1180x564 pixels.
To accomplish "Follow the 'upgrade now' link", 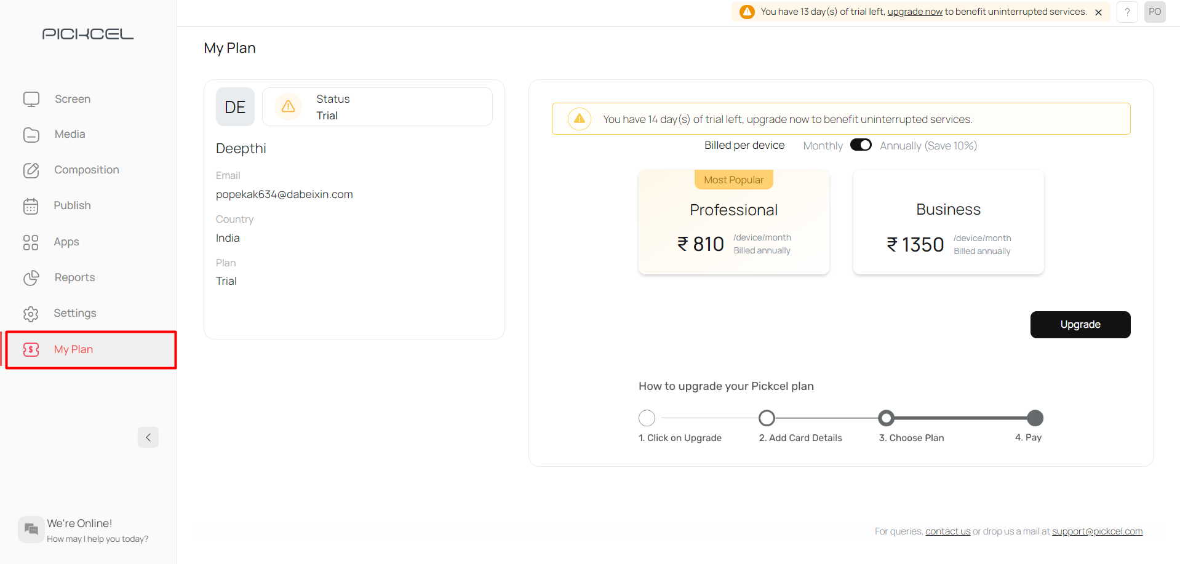I will [915, 12].
